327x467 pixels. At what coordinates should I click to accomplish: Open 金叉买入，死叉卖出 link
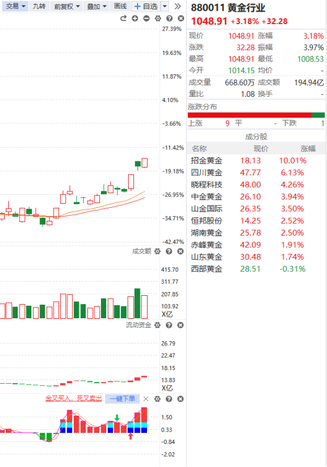(74, 399)
